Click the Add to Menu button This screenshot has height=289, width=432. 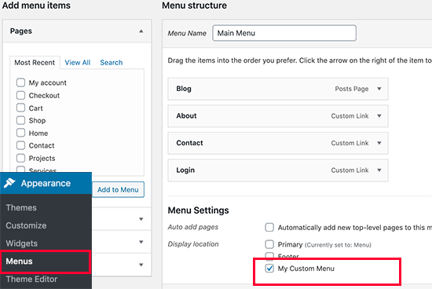coord(118,189)
